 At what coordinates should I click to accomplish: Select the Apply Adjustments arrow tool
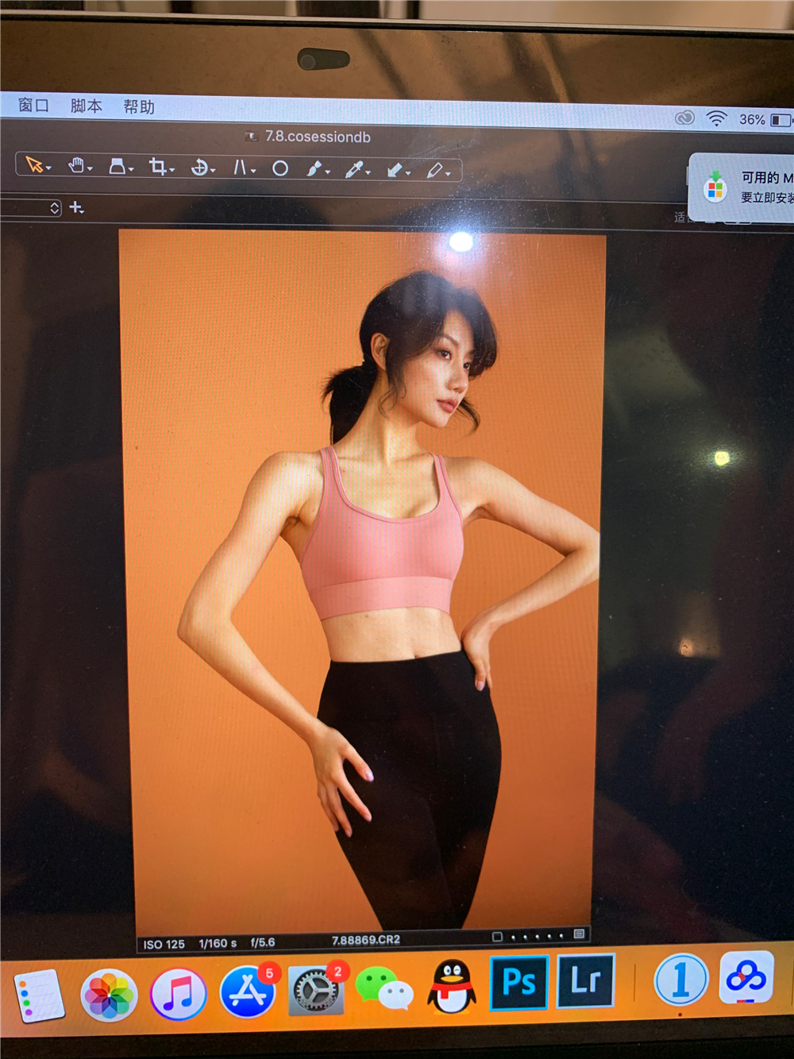pyautogui.click(x=395, y=170)
